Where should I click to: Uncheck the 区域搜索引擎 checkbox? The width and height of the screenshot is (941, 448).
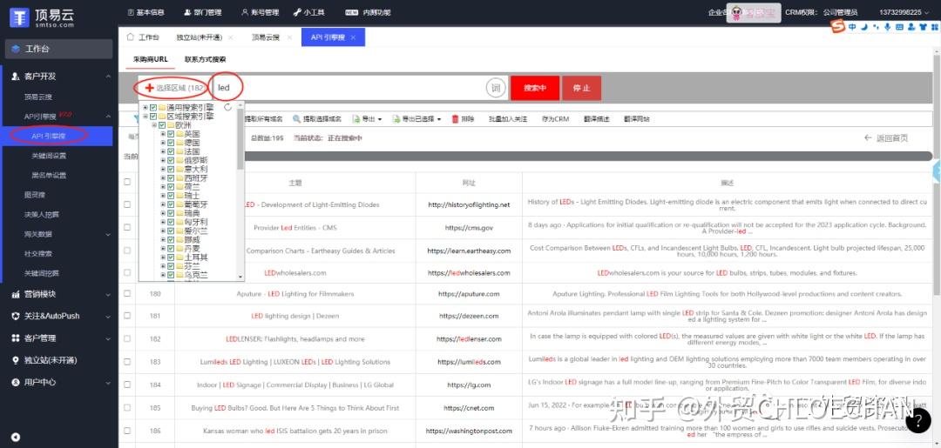tap(153, 117)
